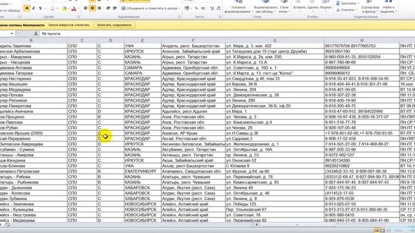Toggle bold formatting (Ж) button
The height and width of the screenshot is (233, 415).
pos(27,8)
